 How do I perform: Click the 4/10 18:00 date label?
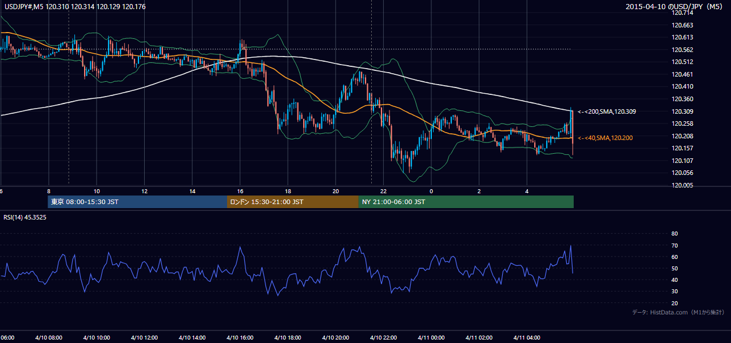pyautogui.click(x=288, y=337)
